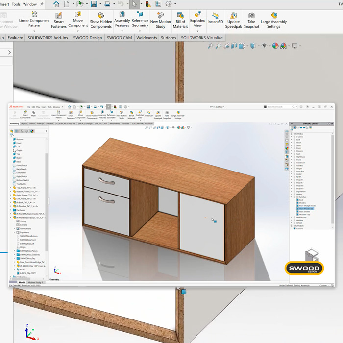This screenshot has width=343, height=343.
Task: Click Update Speedpak in the magnified ribbon
Action: pyautogui.click(x=233, y=21)
